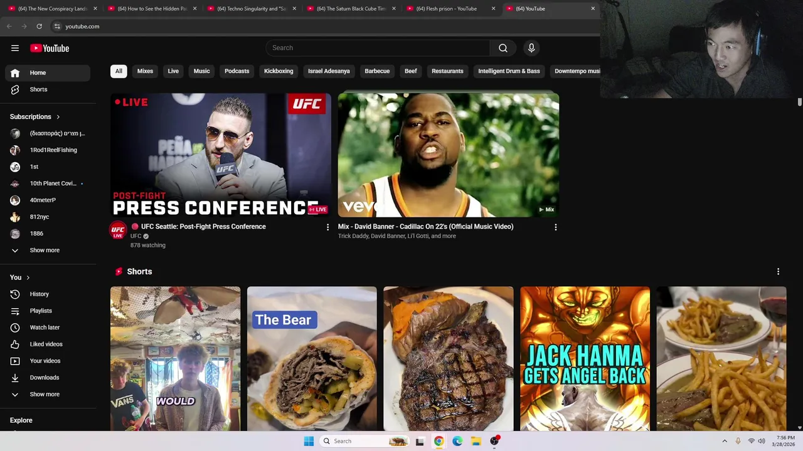803x451 pixels.
Task: Open the 1Rod1ReelFishing channel subscription
Action: (x=48, y=150)
